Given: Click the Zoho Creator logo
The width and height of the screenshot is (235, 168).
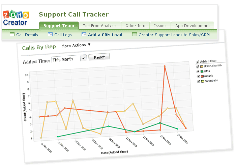Looking at the screenshot, I should pos(16,18).
